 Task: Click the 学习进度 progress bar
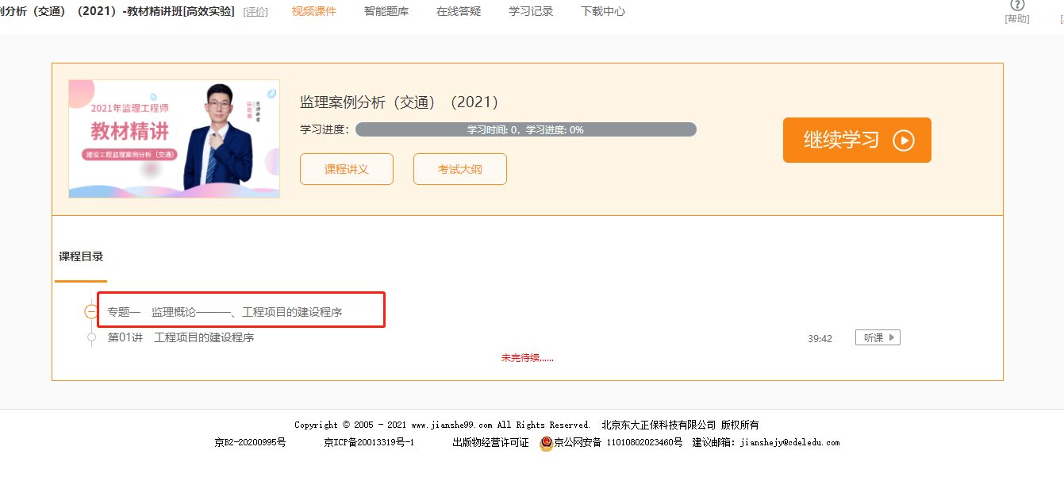(525, 129)
